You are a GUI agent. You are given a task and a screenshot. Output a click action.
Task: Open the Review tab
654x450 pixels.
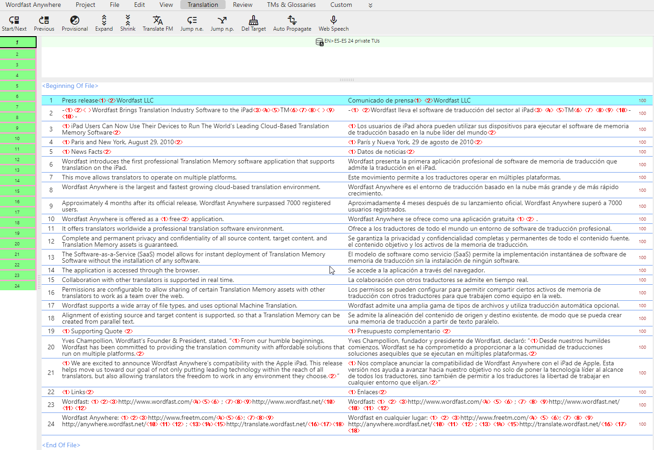tap(243, 5)
